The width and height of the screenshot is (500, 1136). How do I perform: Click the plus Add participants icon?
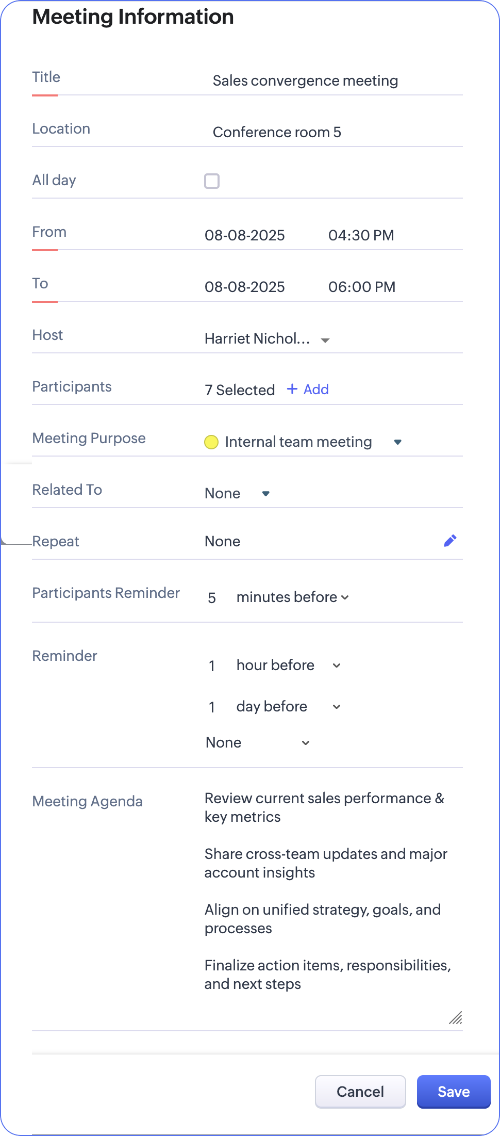[292, 389]
